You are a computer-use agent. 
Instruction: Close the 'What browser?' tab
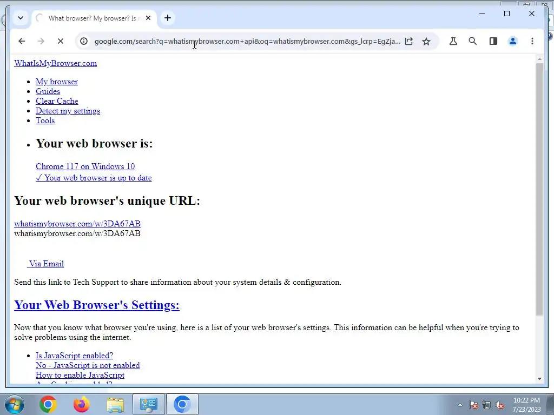tap(148, 18)
